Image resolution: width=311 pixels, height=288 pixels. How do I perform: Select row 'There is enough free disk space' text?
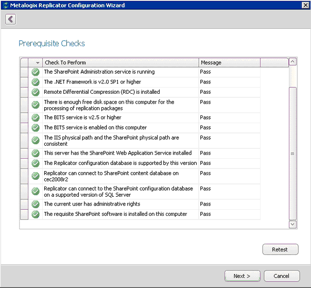(109, 105)
